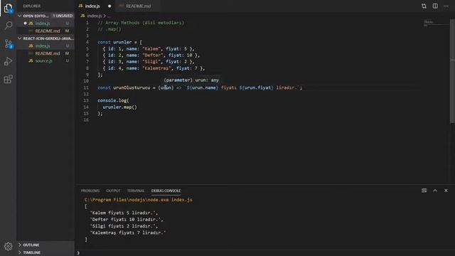Open the Explorer view in activity bar
The image size is (455, 256).
(8, 8)
